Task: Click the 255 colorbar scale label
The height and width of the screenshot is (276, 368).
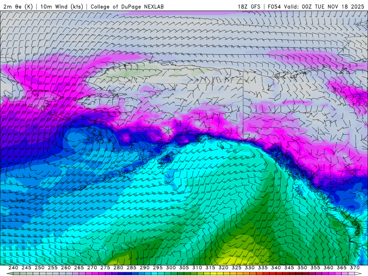Action: coord(52,268)
